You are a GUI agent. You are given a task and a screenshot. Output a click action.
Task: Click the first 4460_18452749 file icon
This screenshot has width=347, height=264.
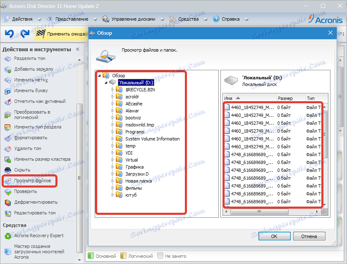point(227,107)
